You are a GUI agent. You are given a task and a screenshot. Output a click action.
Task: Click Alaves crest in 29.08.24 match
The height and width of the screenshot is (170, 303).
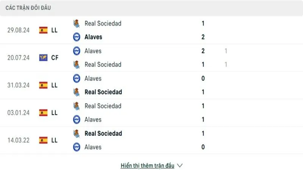77,37
